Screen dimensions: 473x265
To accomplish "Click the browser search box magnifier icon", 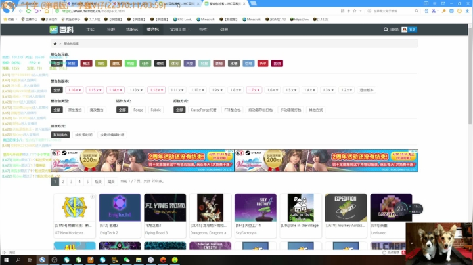I will (x=417, y=11).
